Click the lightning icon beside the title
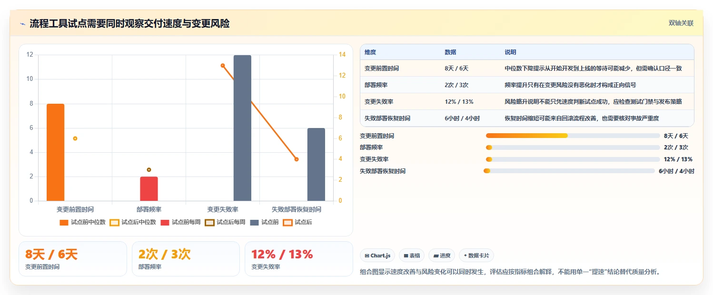Viewport: 713px width, 295px height. click(22, 24)
